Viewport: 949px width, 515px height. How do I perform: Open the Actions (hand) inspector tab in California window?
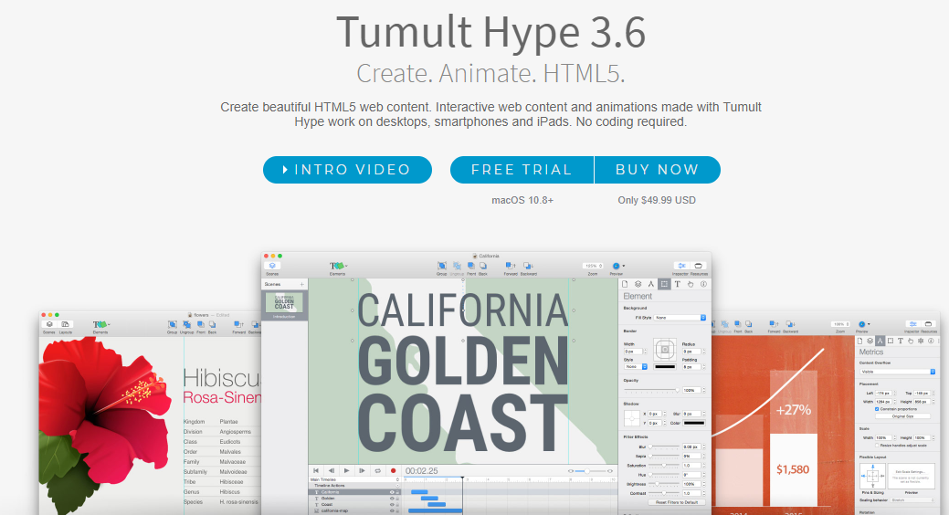691,284
